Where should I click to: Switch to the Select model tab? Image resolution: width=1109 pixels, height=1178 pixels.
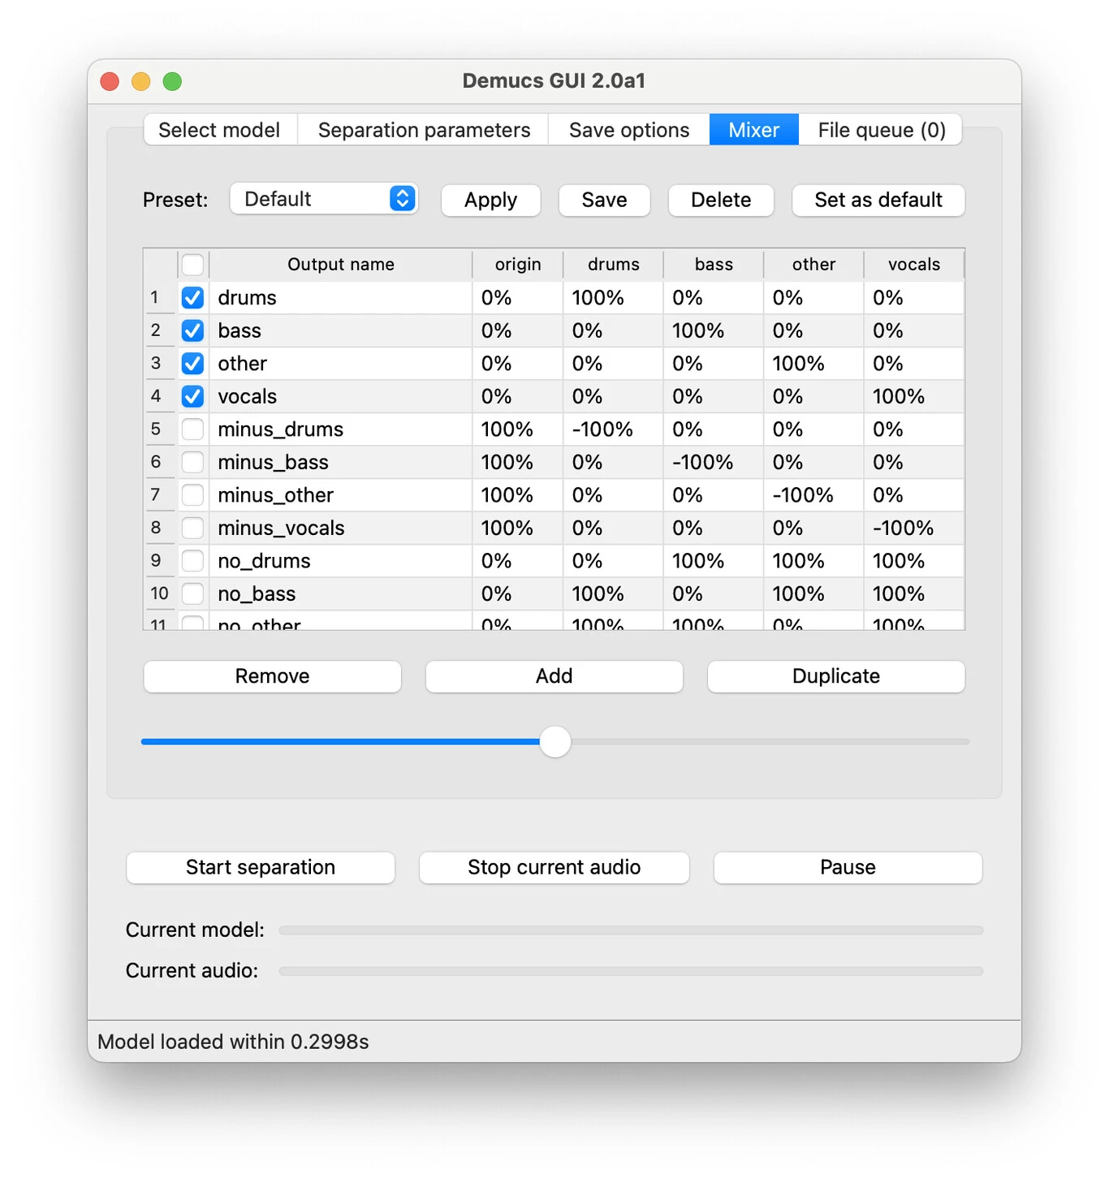pyautogui.click(x=219, y=130)
